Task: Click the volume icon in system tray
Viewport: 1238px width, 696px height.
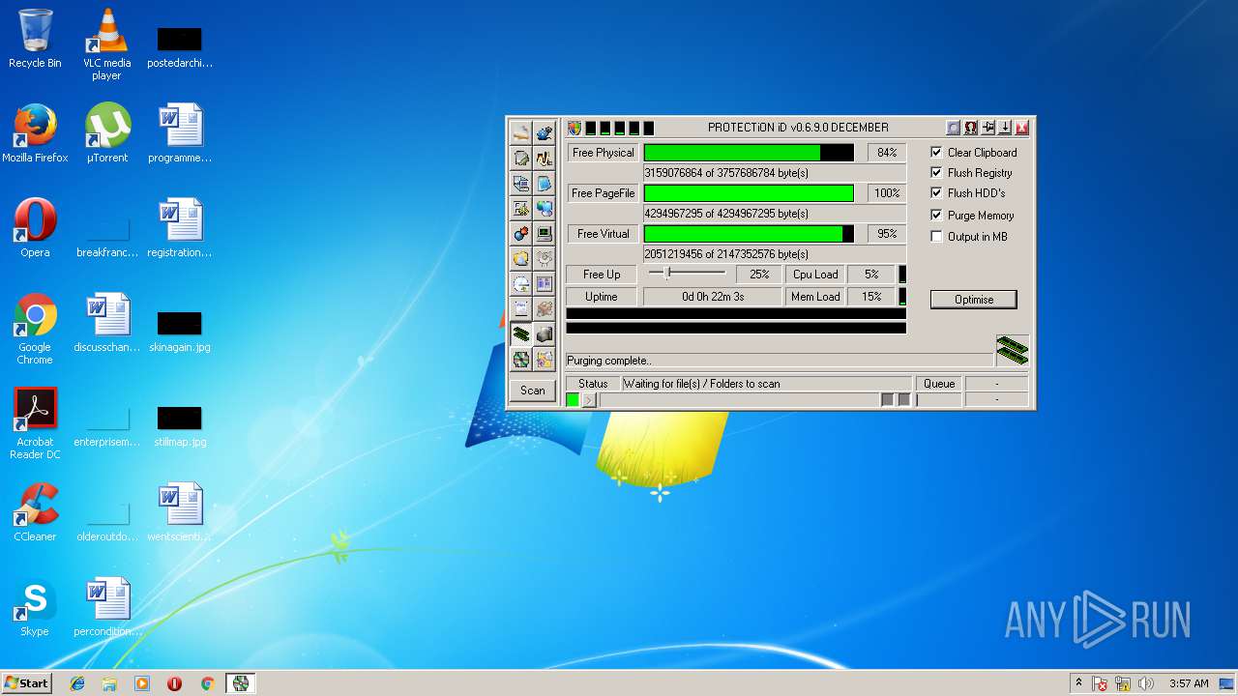Action: (x=1146, y=683)
